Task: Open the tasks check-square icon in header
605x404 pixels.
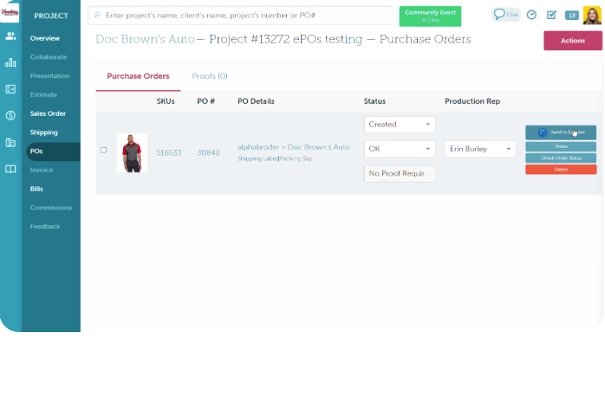Action: 551,15
